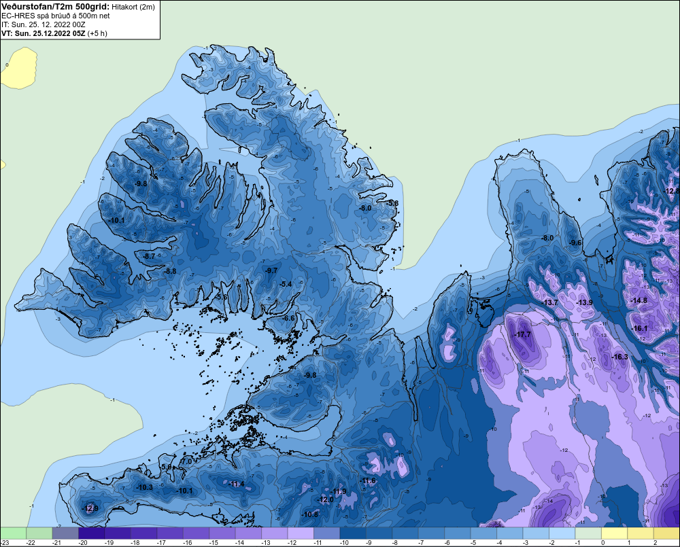Click the 'IT: Sun. 25. 12. 2022 00Z' line
This screenshot has width=680, height=547.
[x=44, y=24]
